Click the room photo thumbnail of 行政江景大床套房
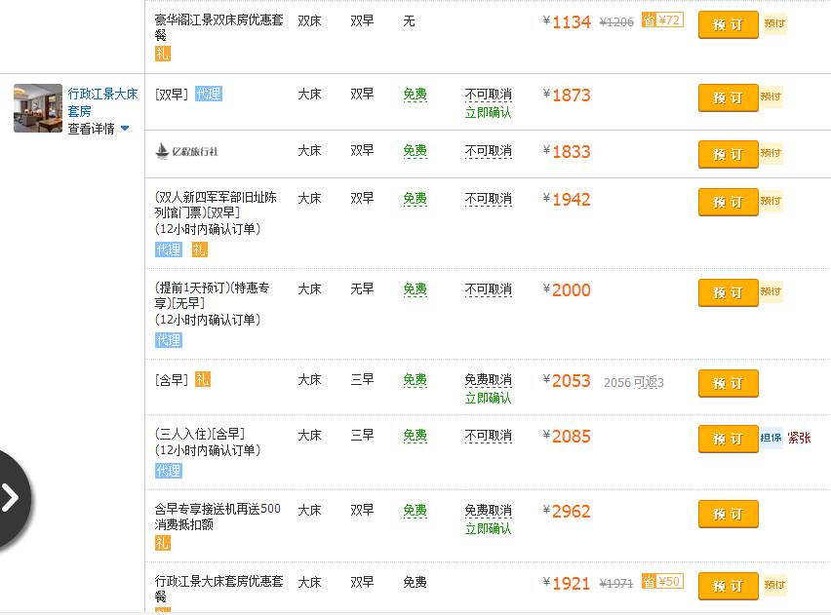The width and height of the screenshot is (831, 615). click(x=37, y=107)
